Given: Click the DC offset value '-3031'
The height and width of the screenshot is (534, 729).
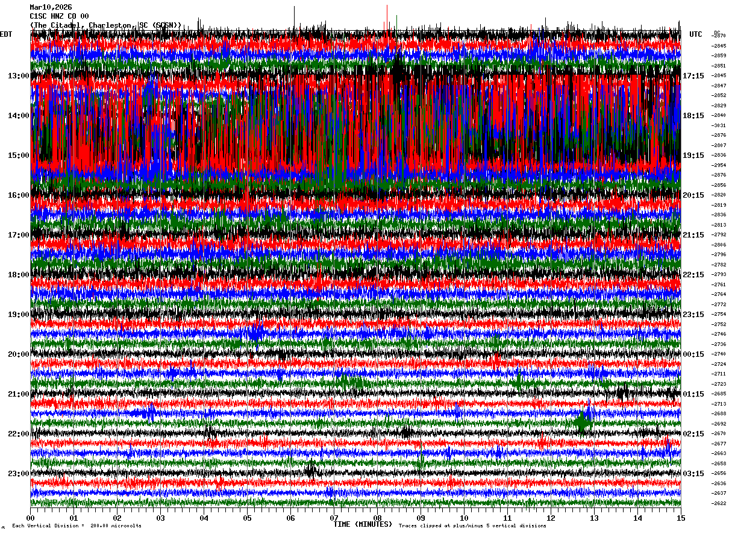Looking at the screenshot, I should click(719, 125).
